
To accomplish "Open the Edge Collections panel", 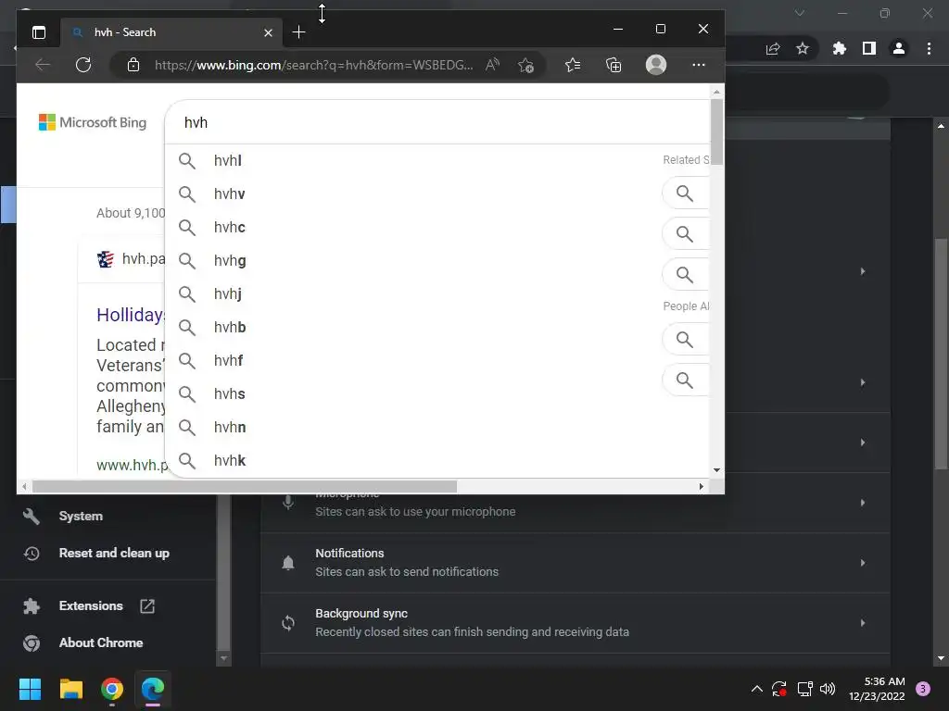I will pyautogui.click(x=614, y=65).
